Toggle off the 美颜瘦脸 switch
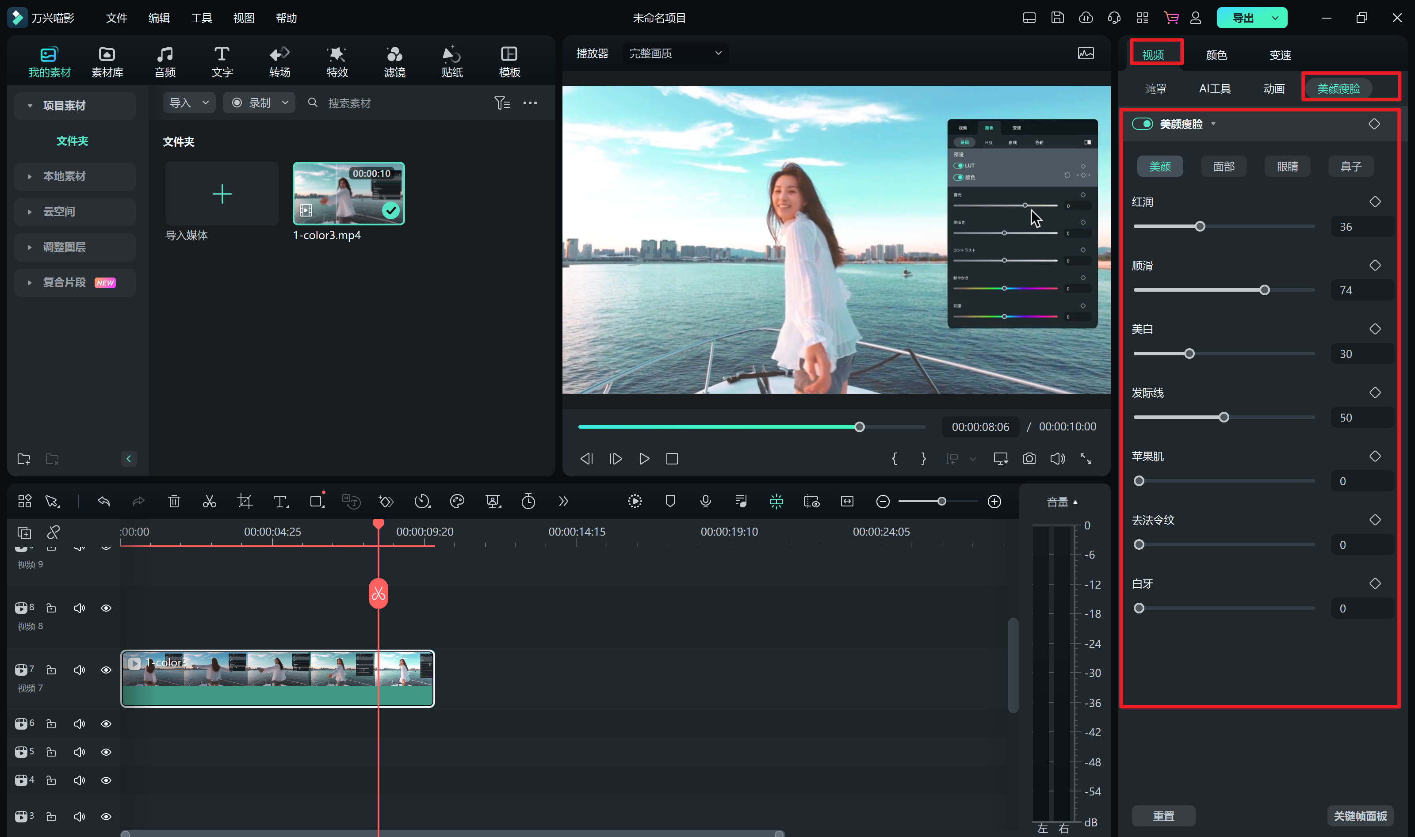The height and width of the screenshot is (837, 1415). pos(1143,124)
